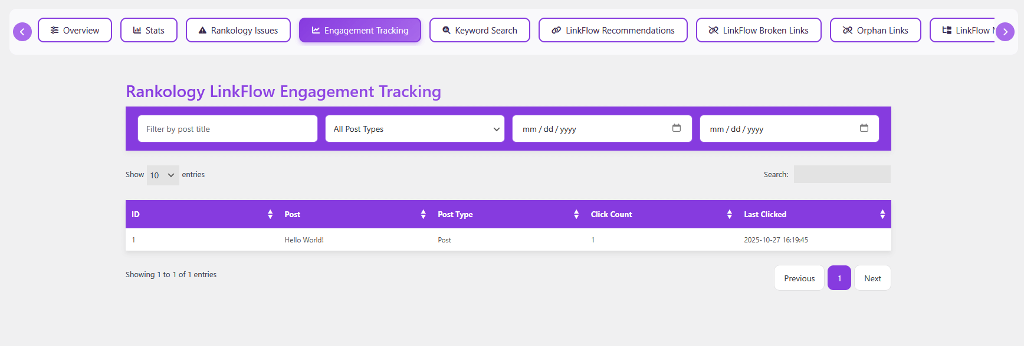Viewport: 1024px width, 346px height.
Task: Expand the All Post Types dropdown
Action: [415, 129]
